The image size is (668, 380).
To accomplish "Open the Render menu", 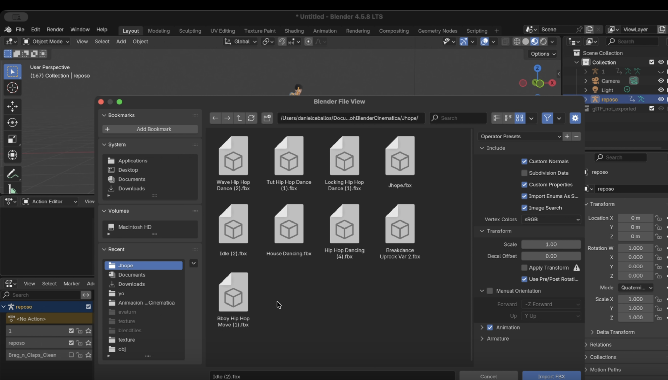I will [x=55, y=30].
